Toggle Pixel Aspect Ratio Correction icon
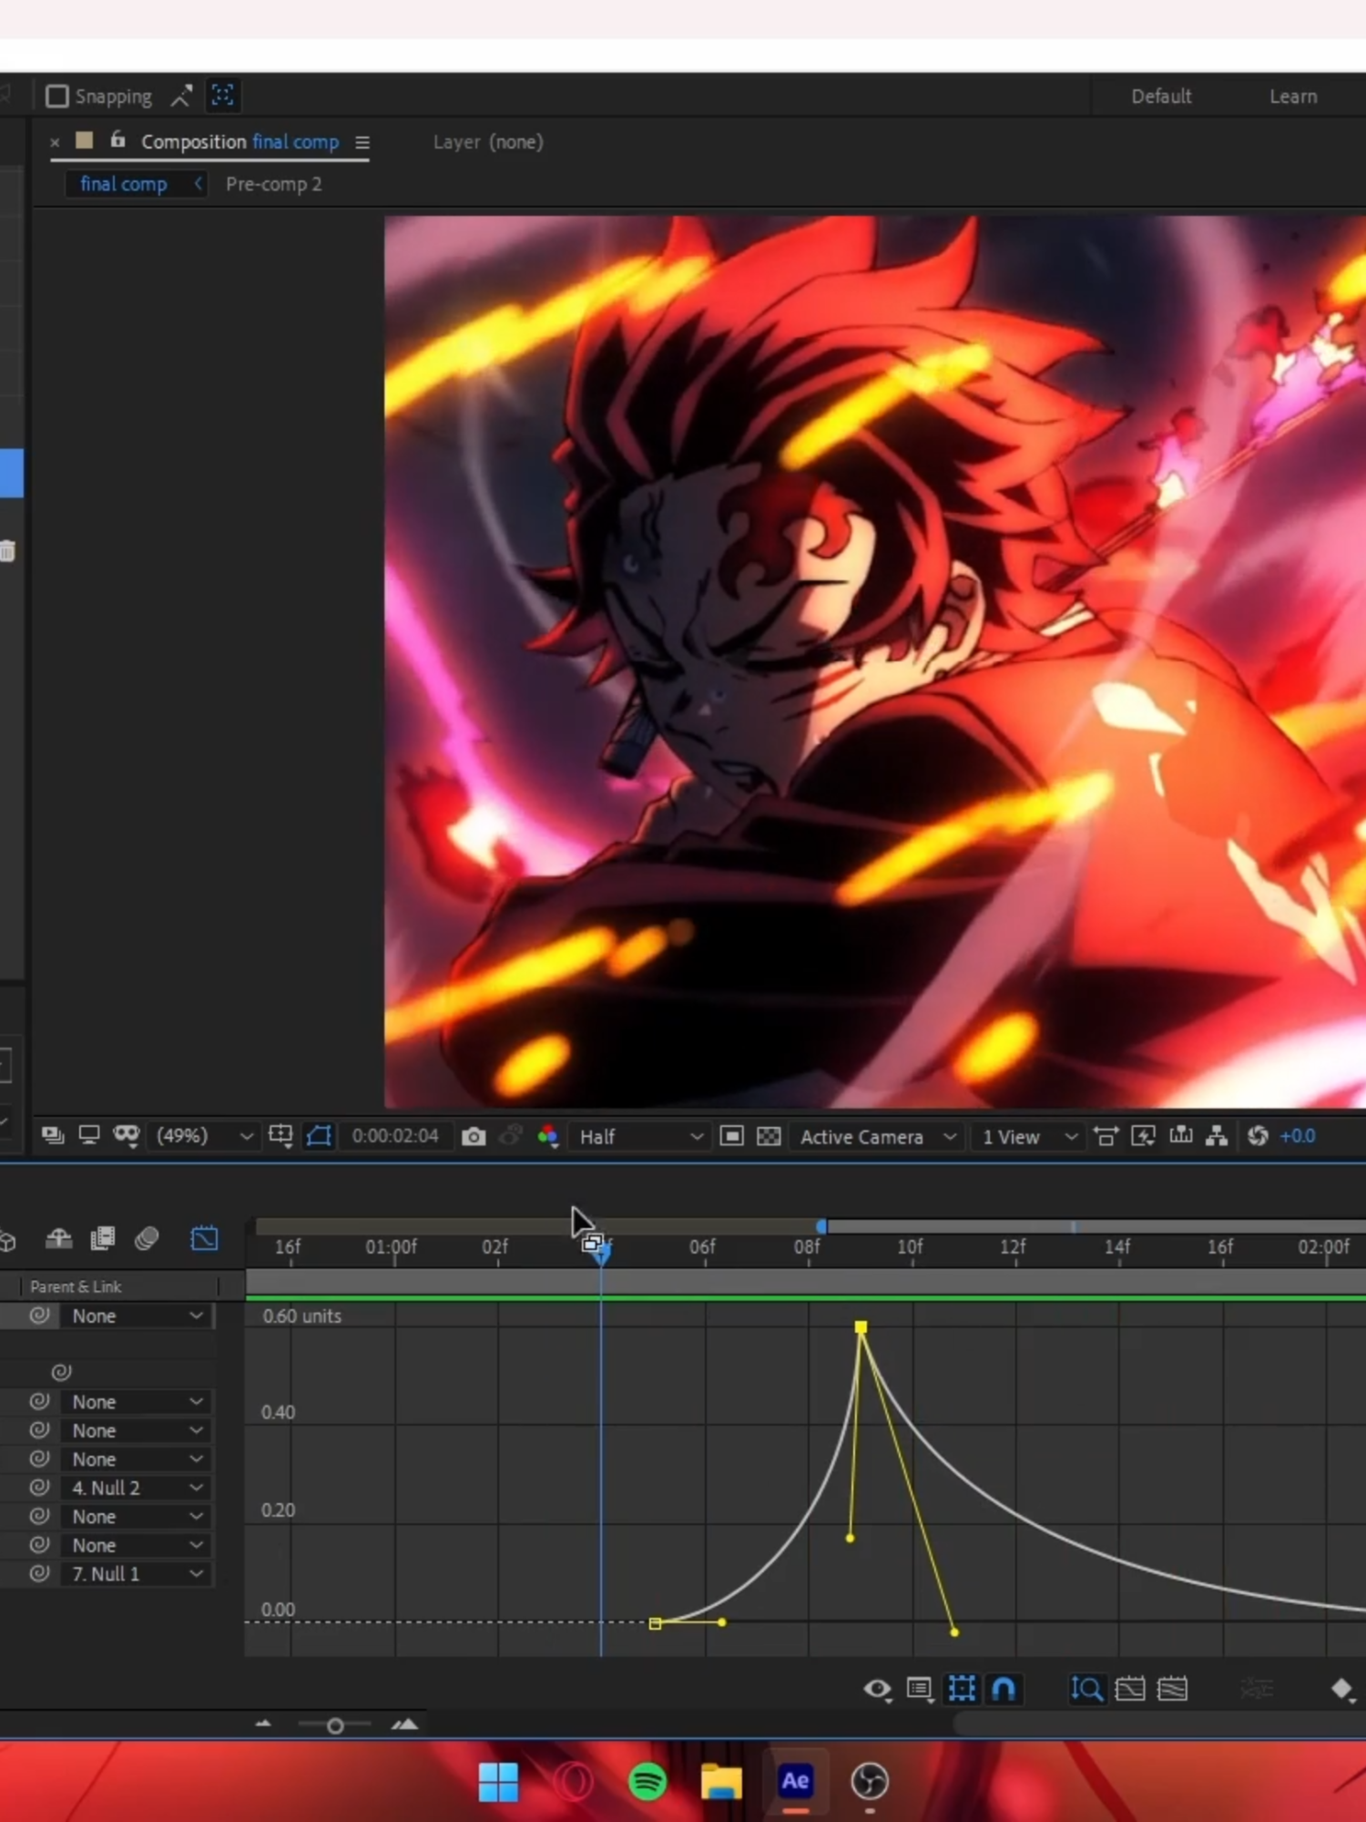 1106,1136
